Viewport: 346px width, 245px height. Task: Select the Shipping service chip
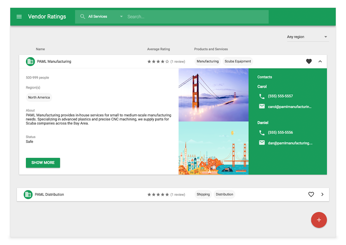click(x=203, y=194)
